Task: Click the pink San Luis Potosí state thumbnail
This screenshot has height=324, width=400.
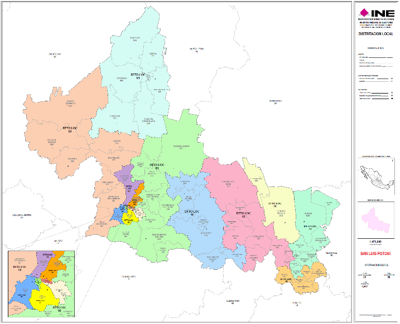Action: coord(375,219)
